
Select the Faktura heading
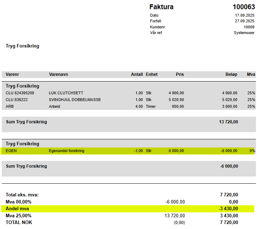click(x=161, y=7)
